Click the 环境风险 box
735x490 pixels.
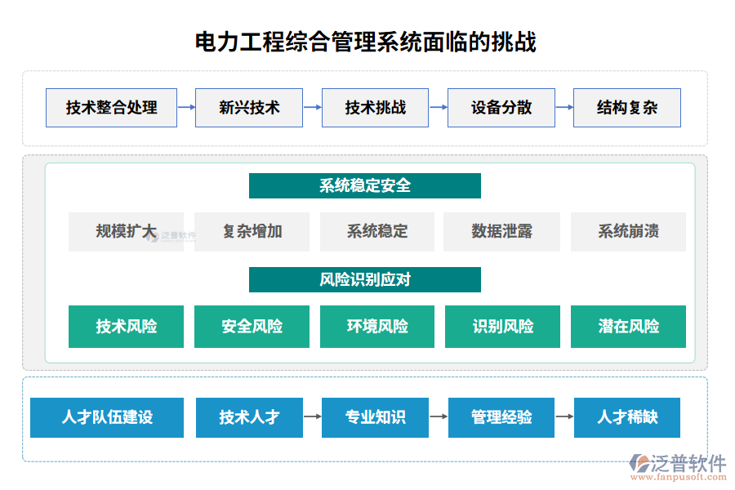click(x=376, y=327)
